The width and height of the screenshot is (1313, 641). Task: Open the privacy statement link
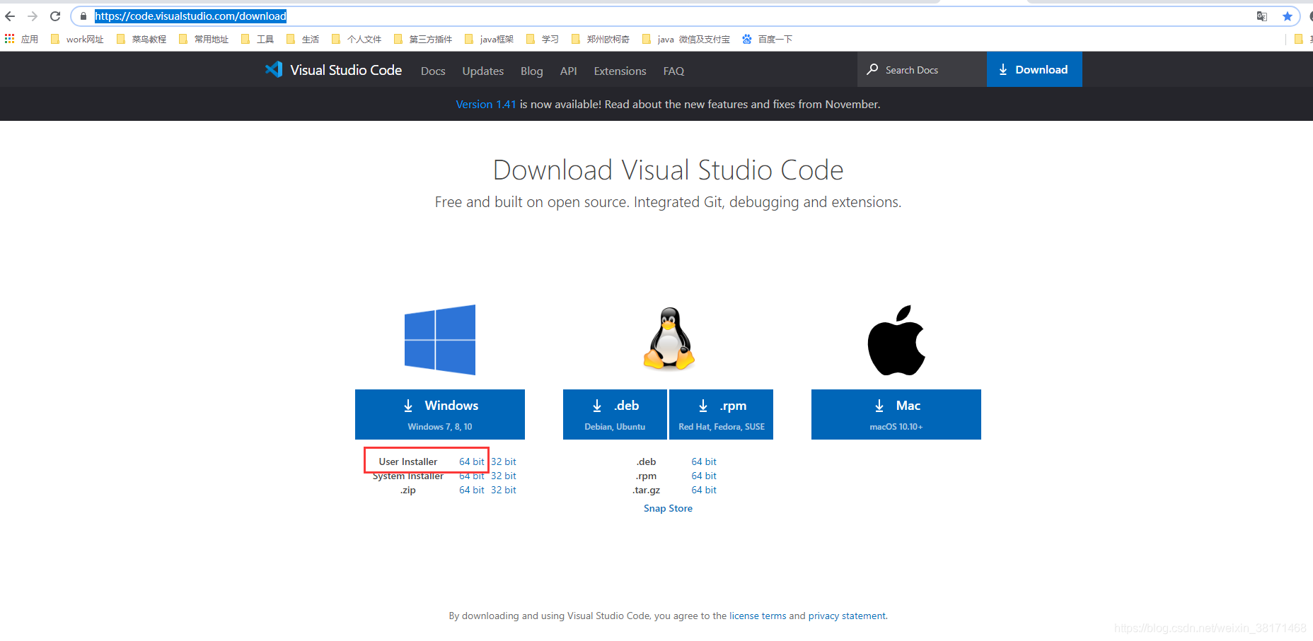[x=847, y=616]
